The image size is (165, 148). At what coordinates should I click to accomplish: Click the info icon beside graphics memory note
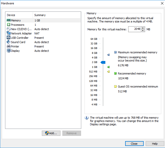(87, 118)
